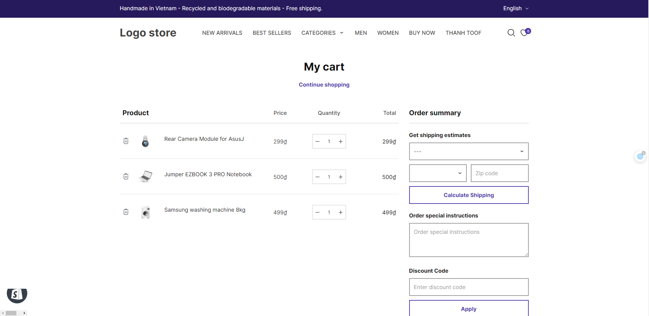View Jumper EZBOOK laptop thumbnail

click(145, 177)
